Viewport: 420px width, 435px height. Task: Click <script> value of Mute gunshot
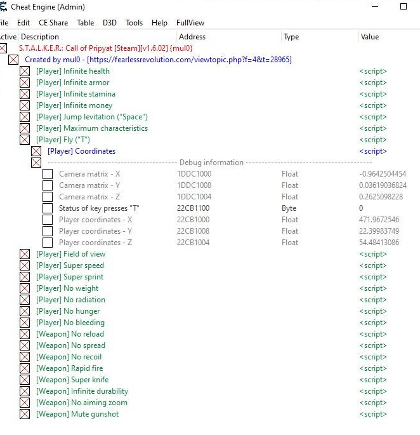(x=373, y=414)
